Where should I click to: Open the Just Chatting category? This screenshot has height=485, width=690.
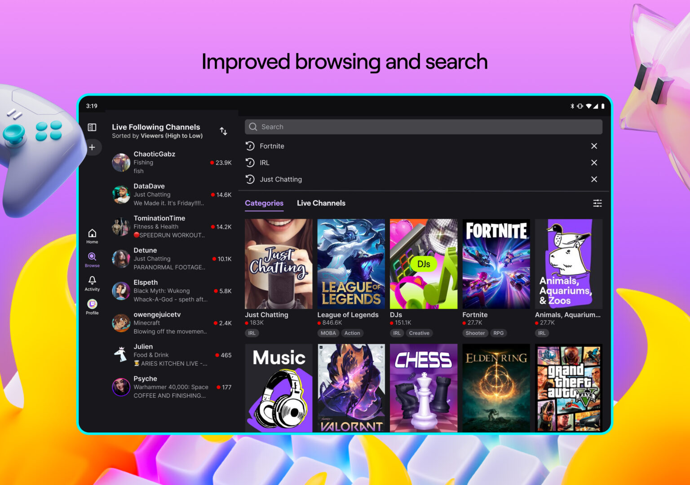coord(279,264)
